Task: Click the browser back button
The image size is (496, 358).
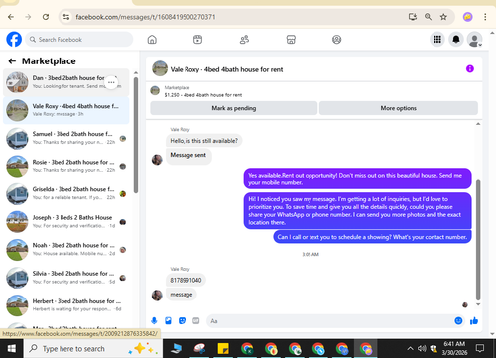Action: 11,17
